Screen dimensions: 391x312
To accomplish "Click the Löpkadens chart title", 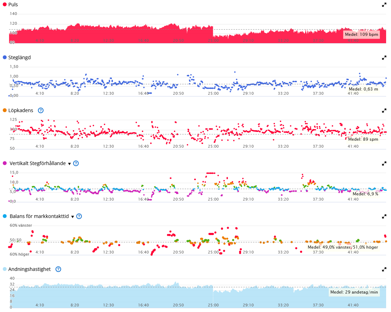I will click(21, 110).
